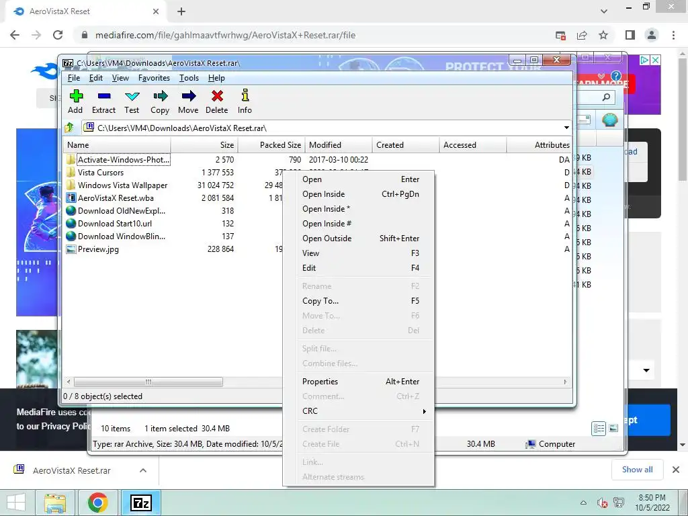Open the Tools menu
Screen dimensions: 688x516
pyautogui.click(x=189, y=78)
